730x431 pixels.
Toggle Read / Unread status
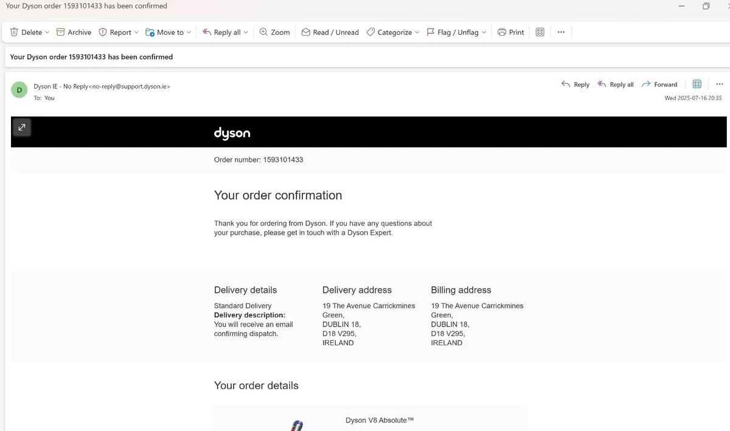[x=330, y=32]
